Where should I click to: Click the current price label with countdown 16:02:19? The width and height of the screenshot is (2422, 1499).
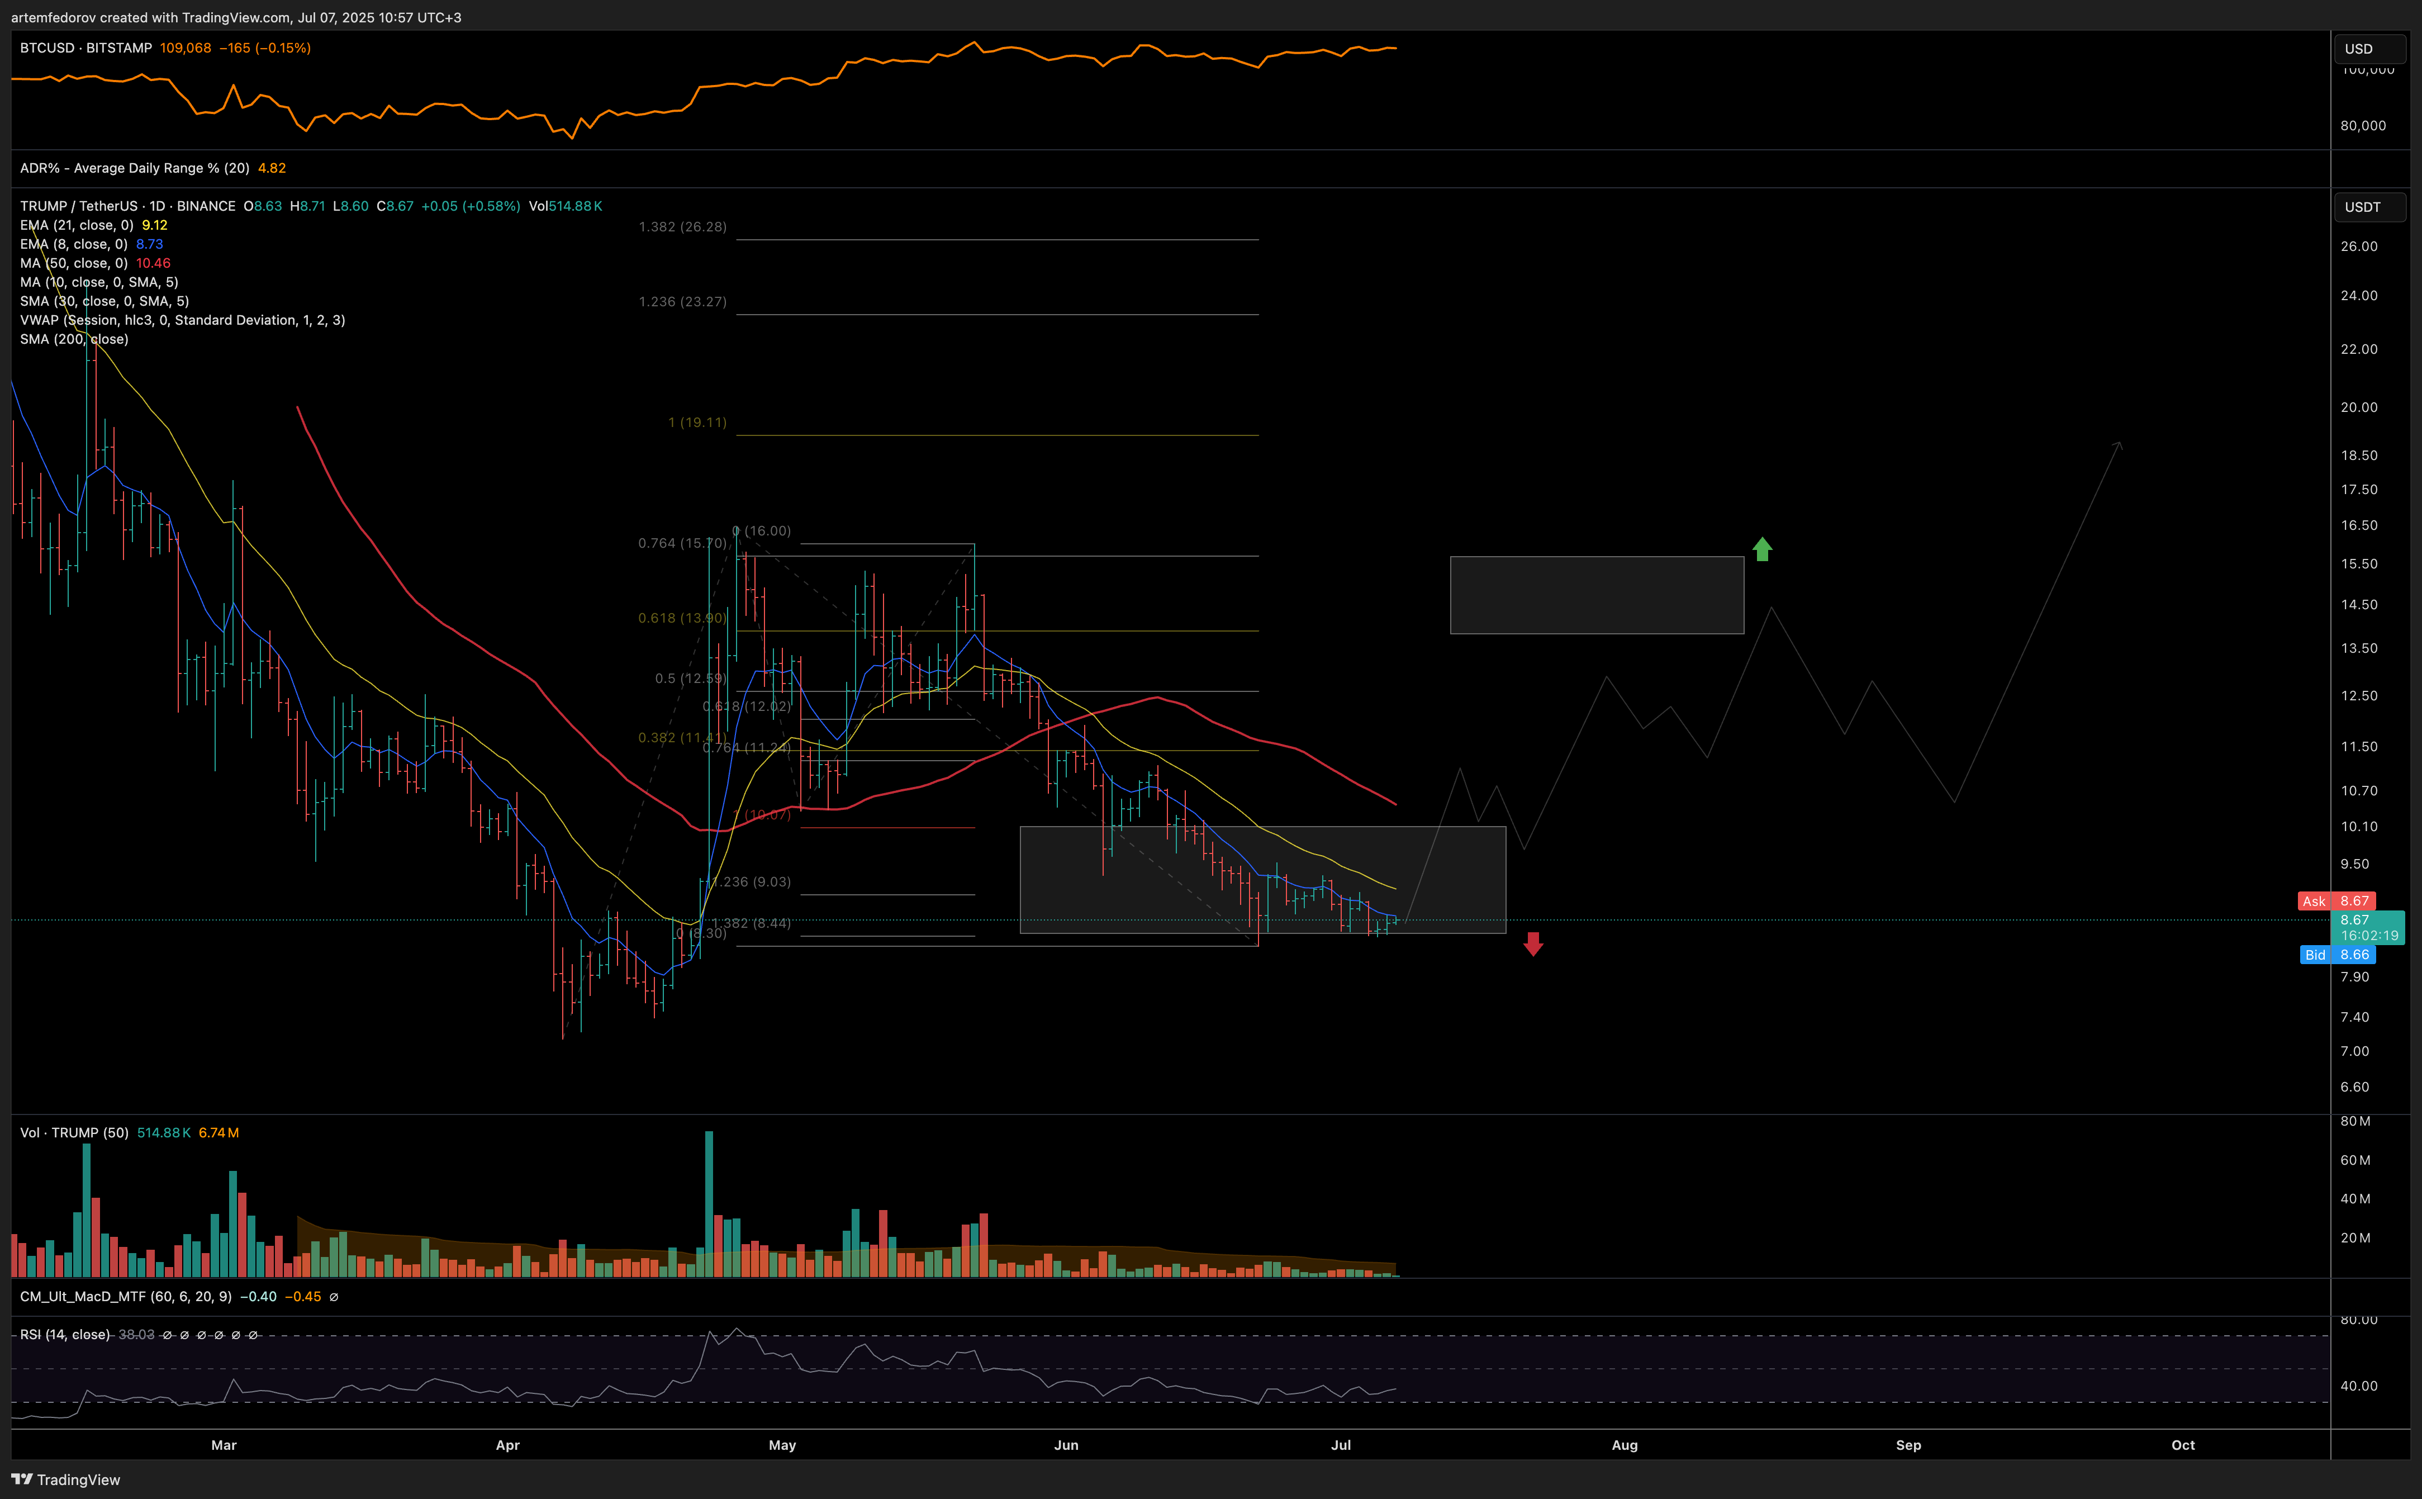click(2369, 928)
